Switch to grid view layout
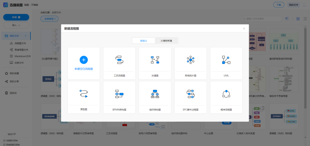 [x=298, y=19]
